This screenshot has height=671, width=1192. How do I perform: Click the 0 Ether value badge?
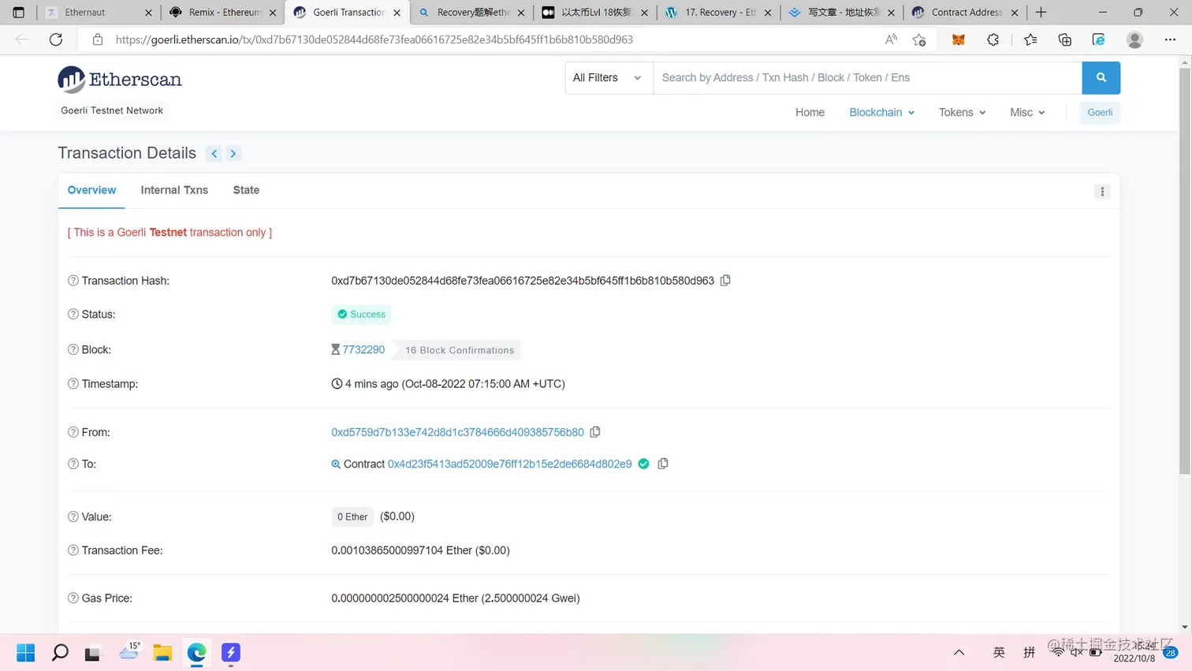(x=352, y=516)
